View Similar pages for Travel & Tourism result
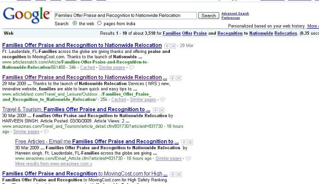 [x=26, y=131]
